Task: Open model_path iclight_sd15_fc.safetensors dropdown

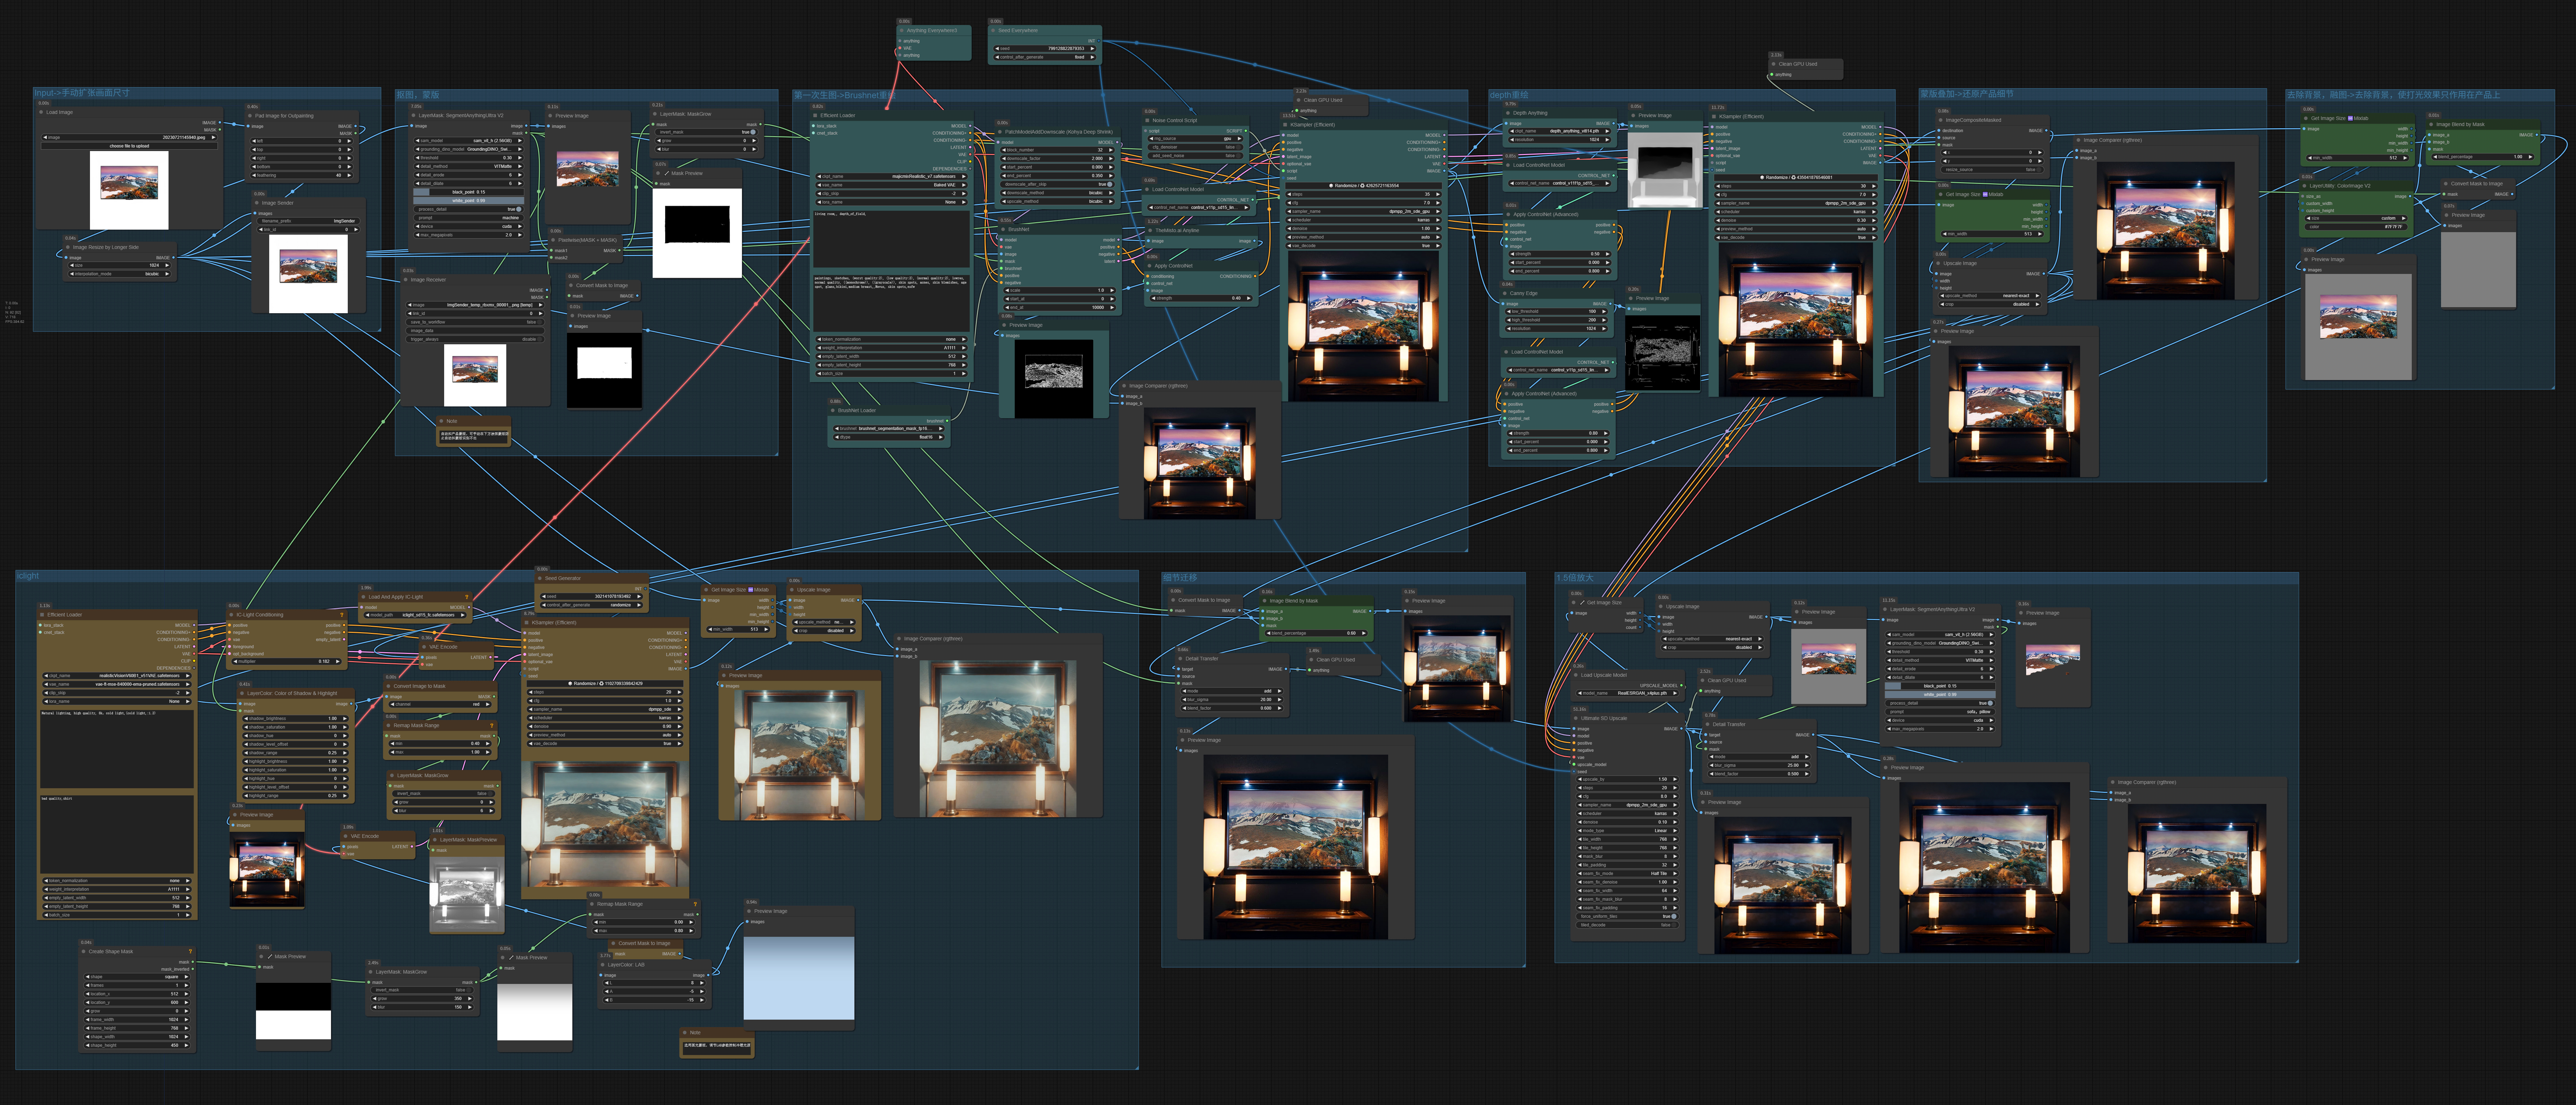Action: click(x=415, y=615)
